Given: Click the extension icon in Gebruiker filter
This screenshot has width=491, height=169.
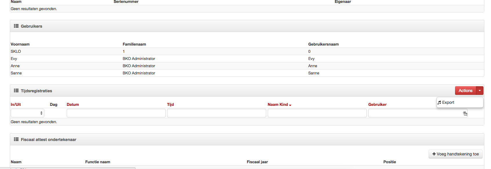Looking at the screenshot, I should click(x=465, y=113).
